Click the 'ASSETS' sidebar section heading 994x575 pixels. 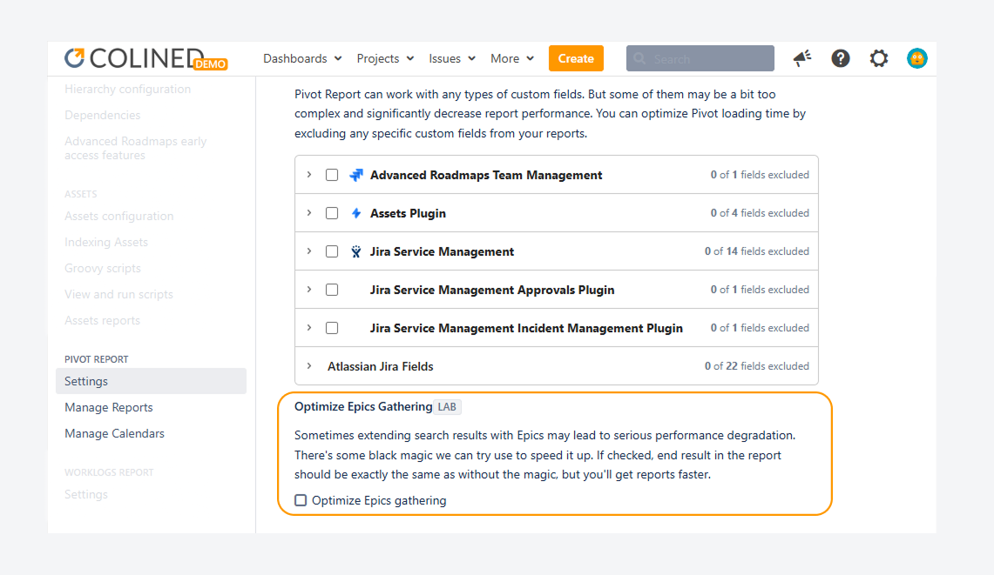[80, 194]
